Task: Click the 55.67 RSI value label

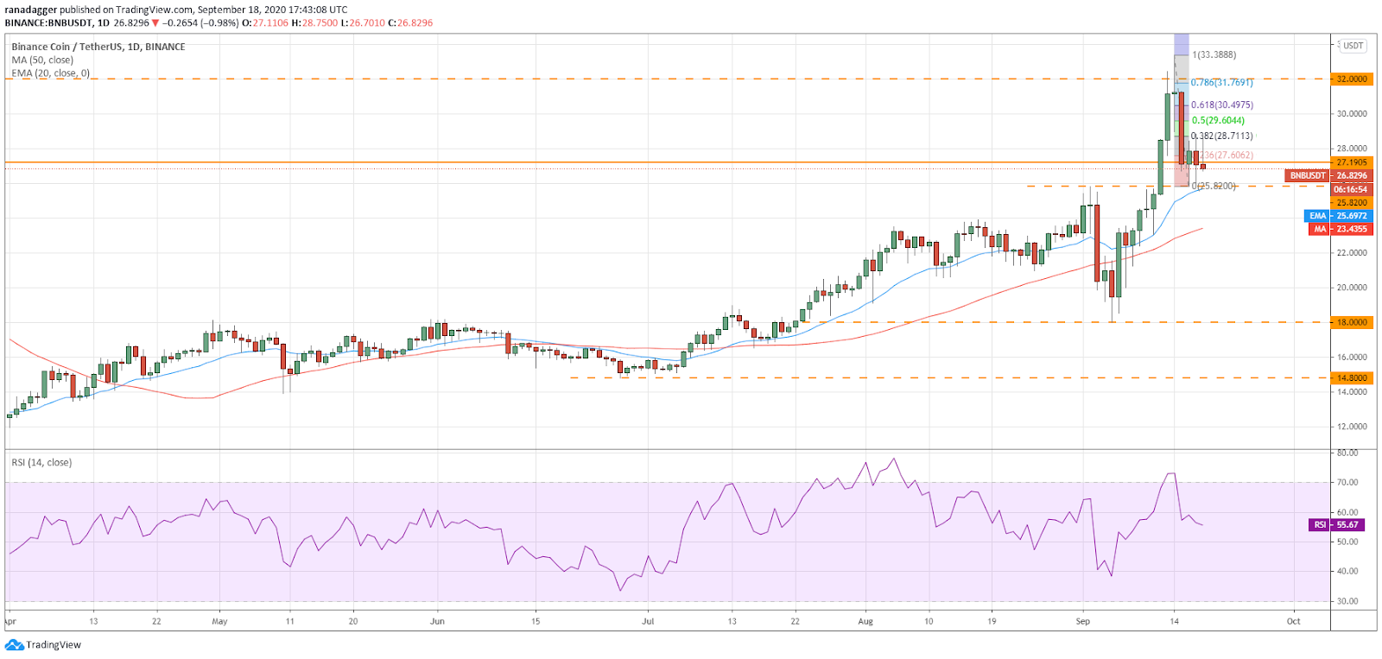Action: pyautogui.click(x=1347, y=524)
